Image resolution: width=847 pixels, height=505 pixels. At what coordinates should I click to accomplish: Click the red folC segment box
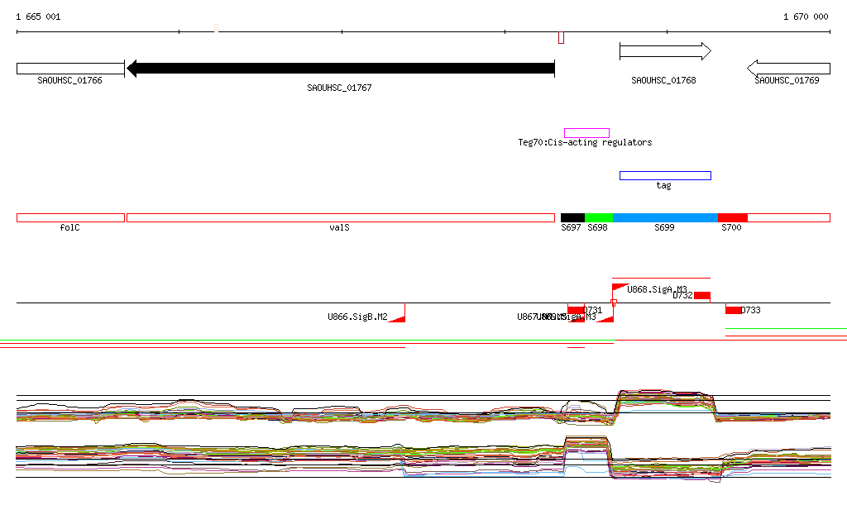71,218
